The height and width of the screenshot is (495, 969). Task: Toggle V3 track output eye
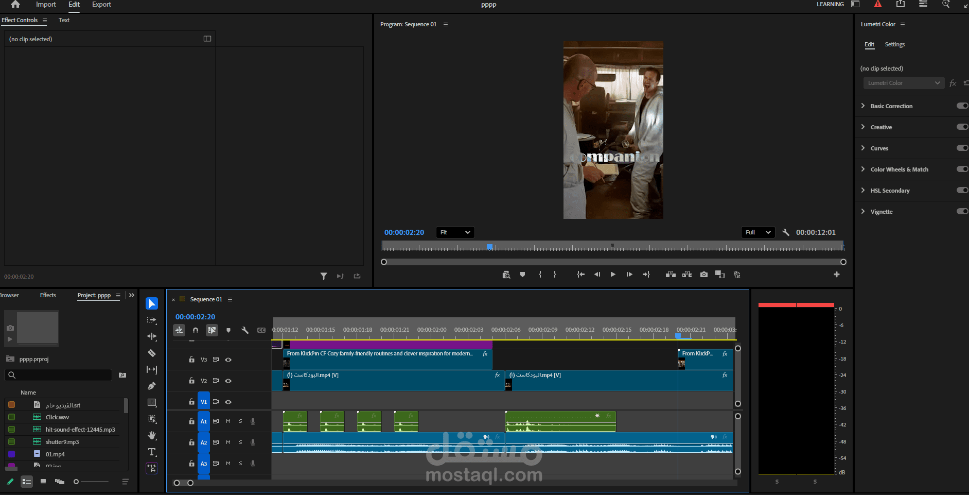pos(228,360)
